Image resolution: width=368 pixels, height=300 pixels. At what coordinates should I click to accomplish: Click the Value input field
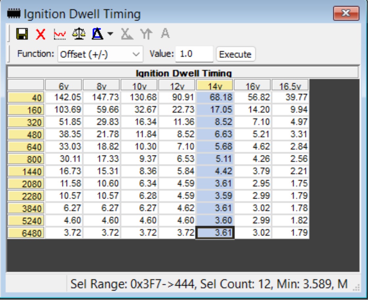[x=194, y=54]
